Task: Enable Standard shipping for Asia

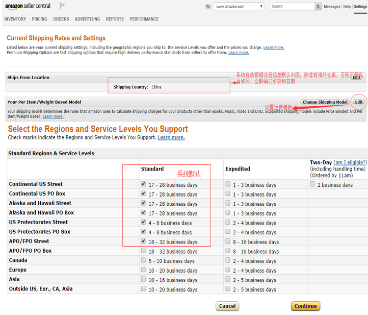Action: (x=143, y=279)
